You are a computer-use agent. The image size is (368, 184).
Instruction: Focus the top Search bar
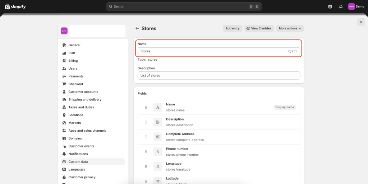click(184, 6)
